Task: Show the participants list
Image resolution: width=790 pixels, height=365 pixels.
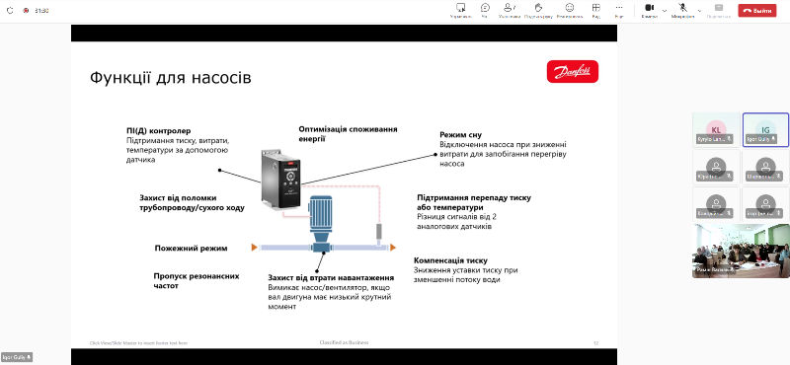Action: tap(510, 11)
